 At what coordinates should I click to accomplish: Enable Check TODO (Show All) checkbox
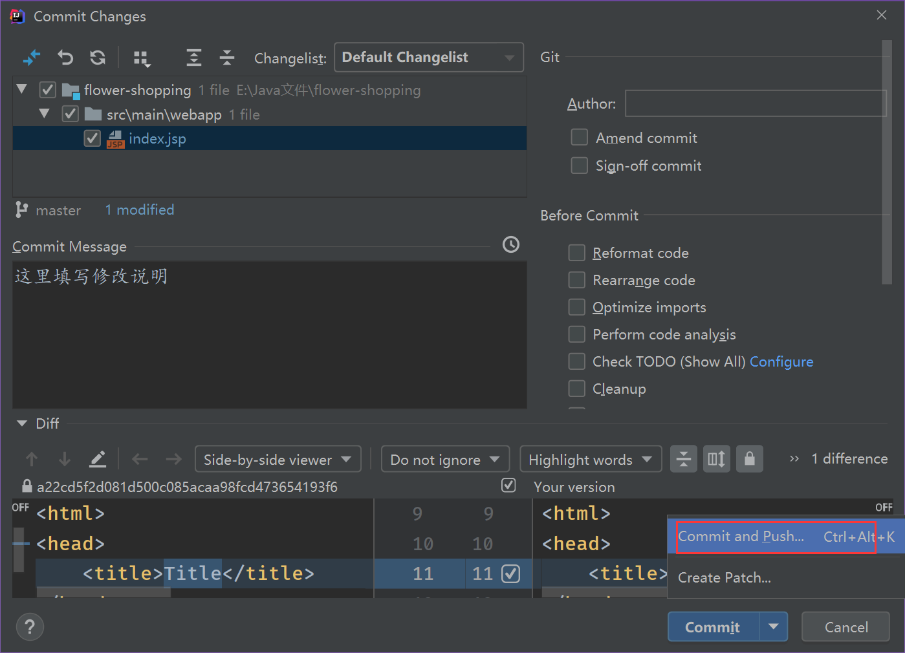point(576,361)
